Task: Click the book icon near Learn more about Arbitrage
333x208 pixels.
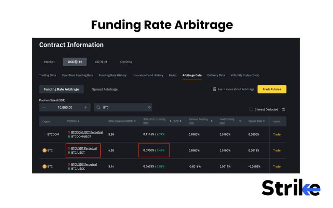Action: click(x=214, y=89)
